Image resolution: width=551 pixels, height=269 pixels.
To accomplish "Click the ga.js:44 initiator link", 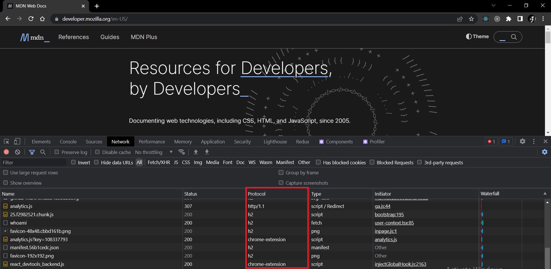I will [383, 206].
